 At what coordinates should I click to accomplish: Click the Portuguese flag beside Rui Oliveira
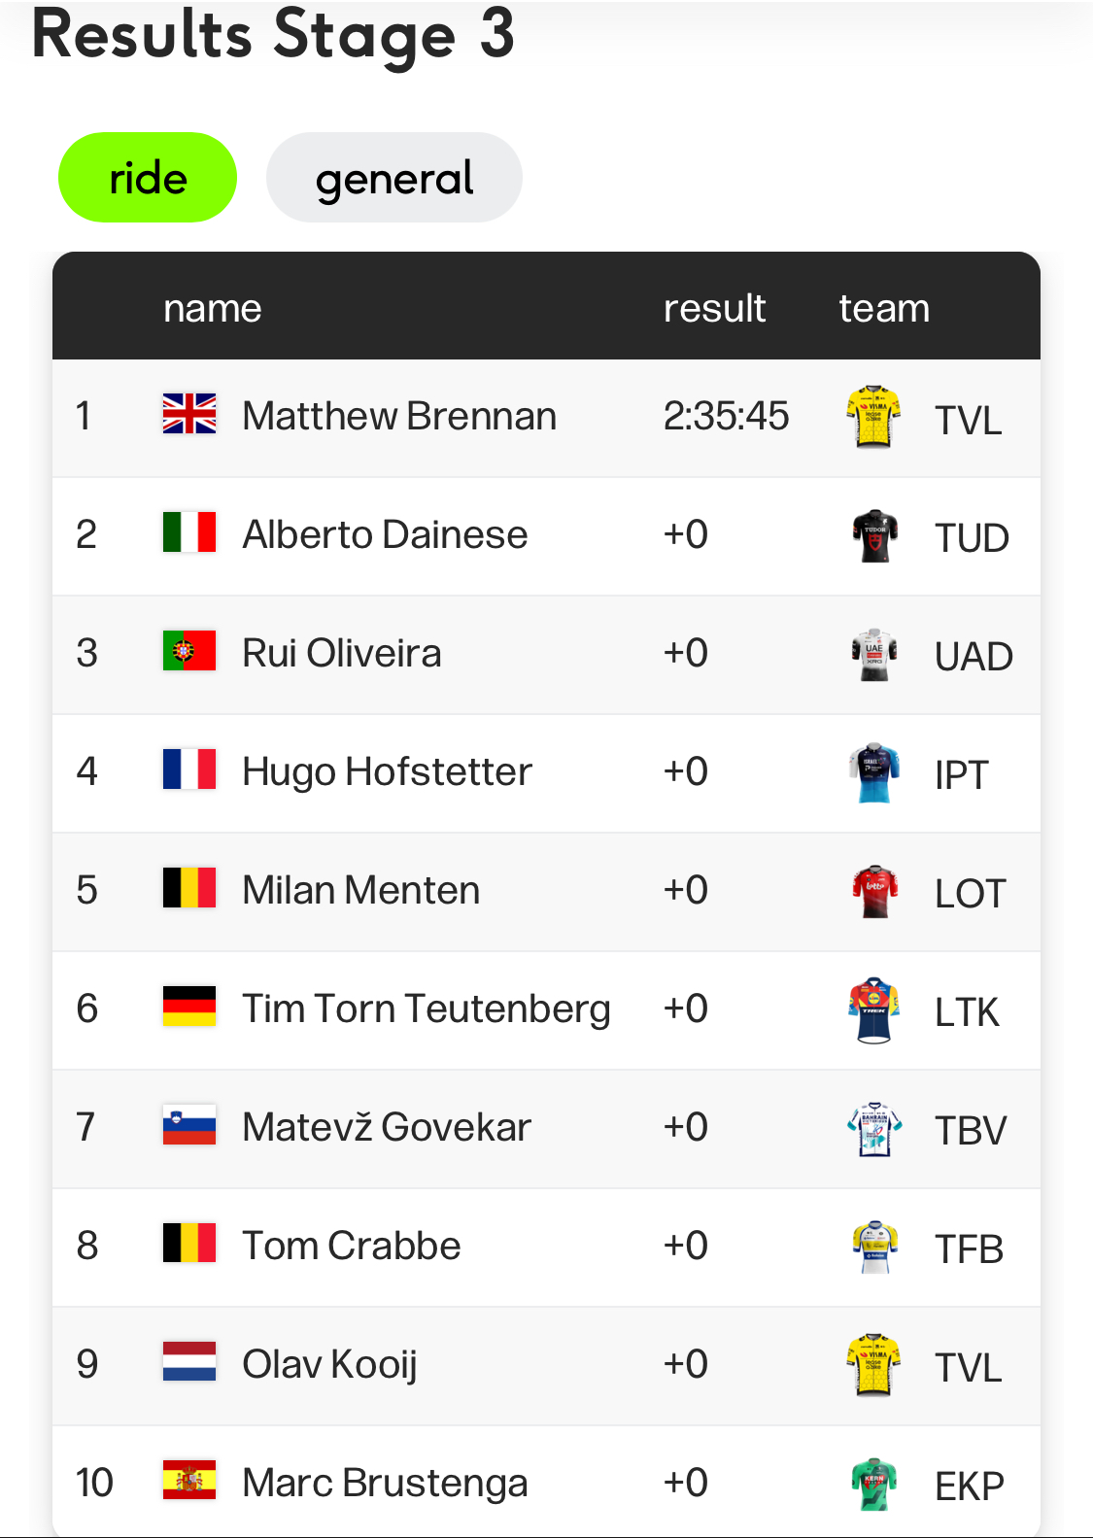189,651
